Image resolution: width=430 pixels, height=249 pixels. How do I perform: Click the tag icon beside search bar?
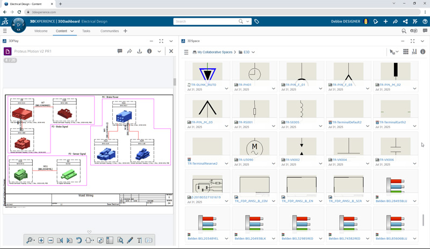[x=257, y=21]
